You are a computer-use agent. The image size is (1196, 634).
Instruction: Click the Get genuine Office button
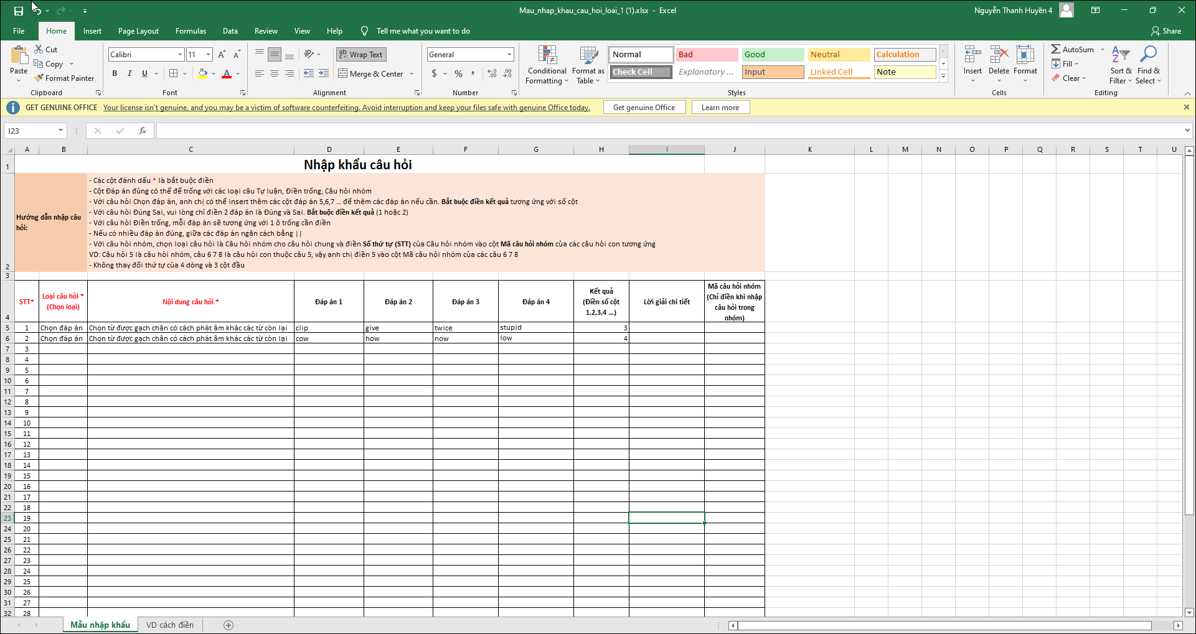pyautogui.click(x=644, y=108)
